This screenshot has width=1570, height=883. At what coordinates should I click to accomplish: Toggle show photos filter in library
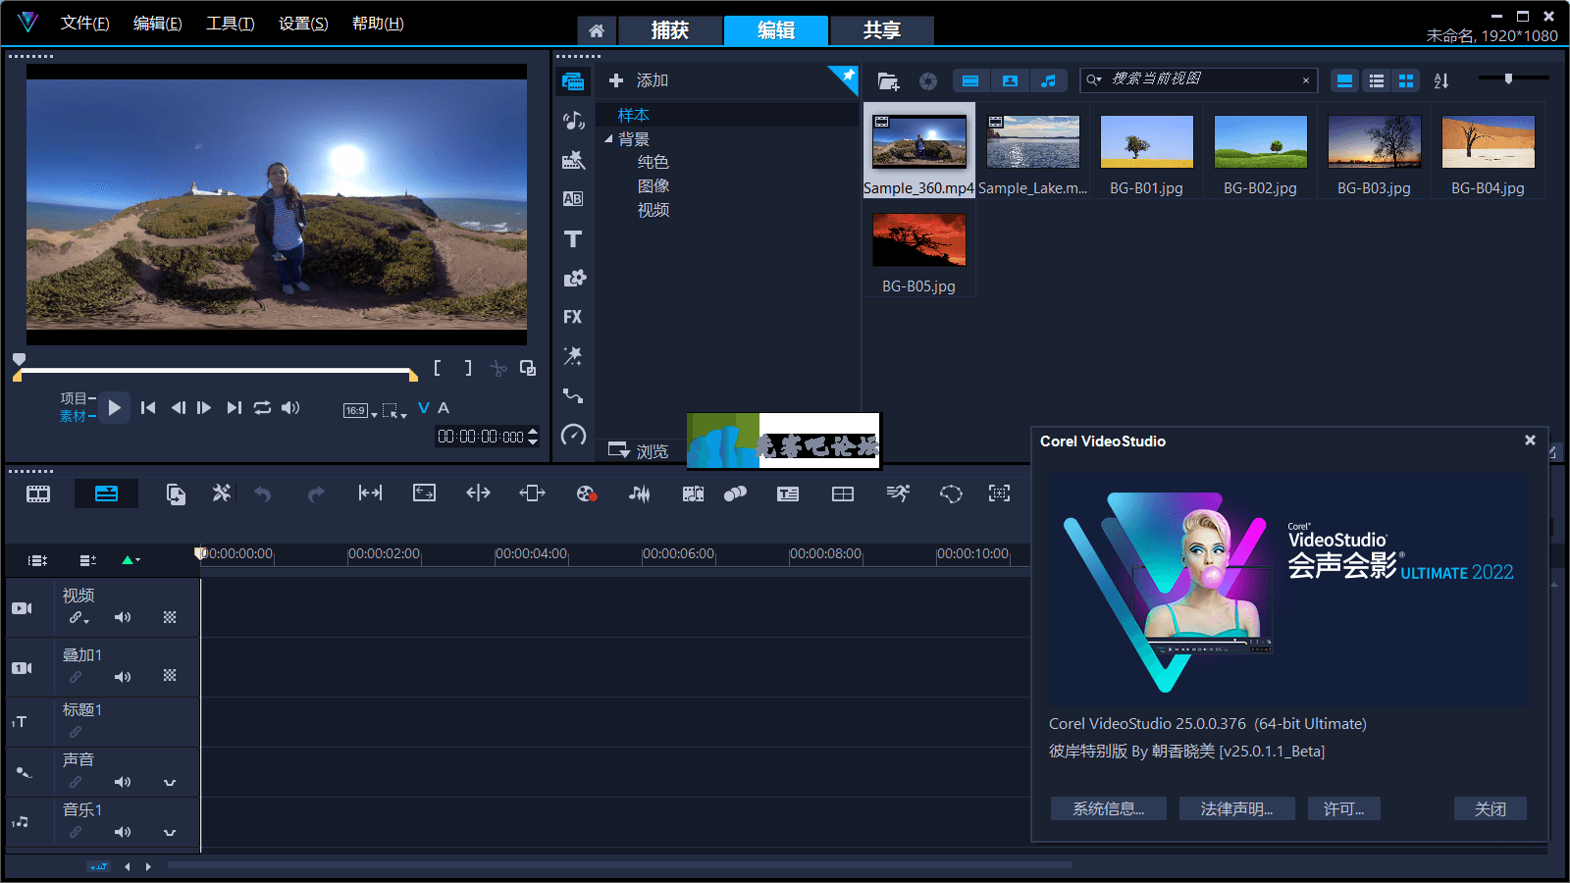(x=1010, y=80)
